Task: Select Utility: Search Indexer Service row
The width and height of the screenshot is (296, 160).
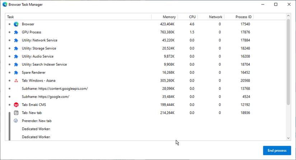Action: [44, 64]
